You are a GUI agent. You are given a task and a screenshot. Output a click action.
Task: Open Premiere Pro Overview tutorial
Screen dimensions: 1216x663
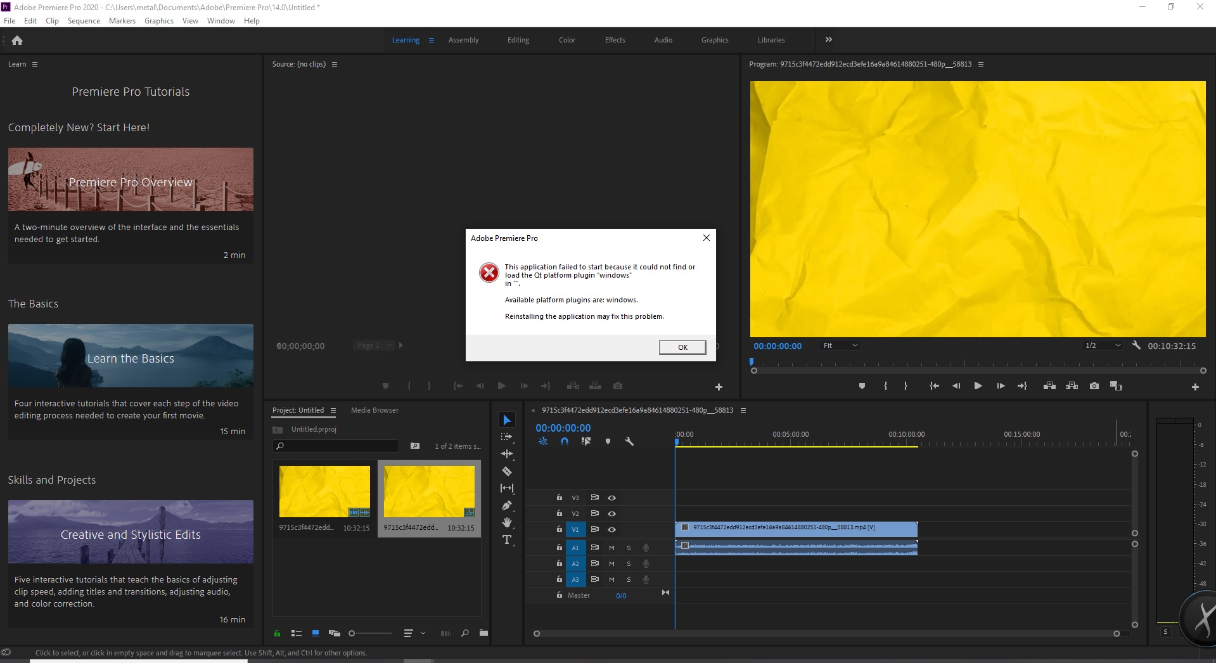tap(131, 180)
